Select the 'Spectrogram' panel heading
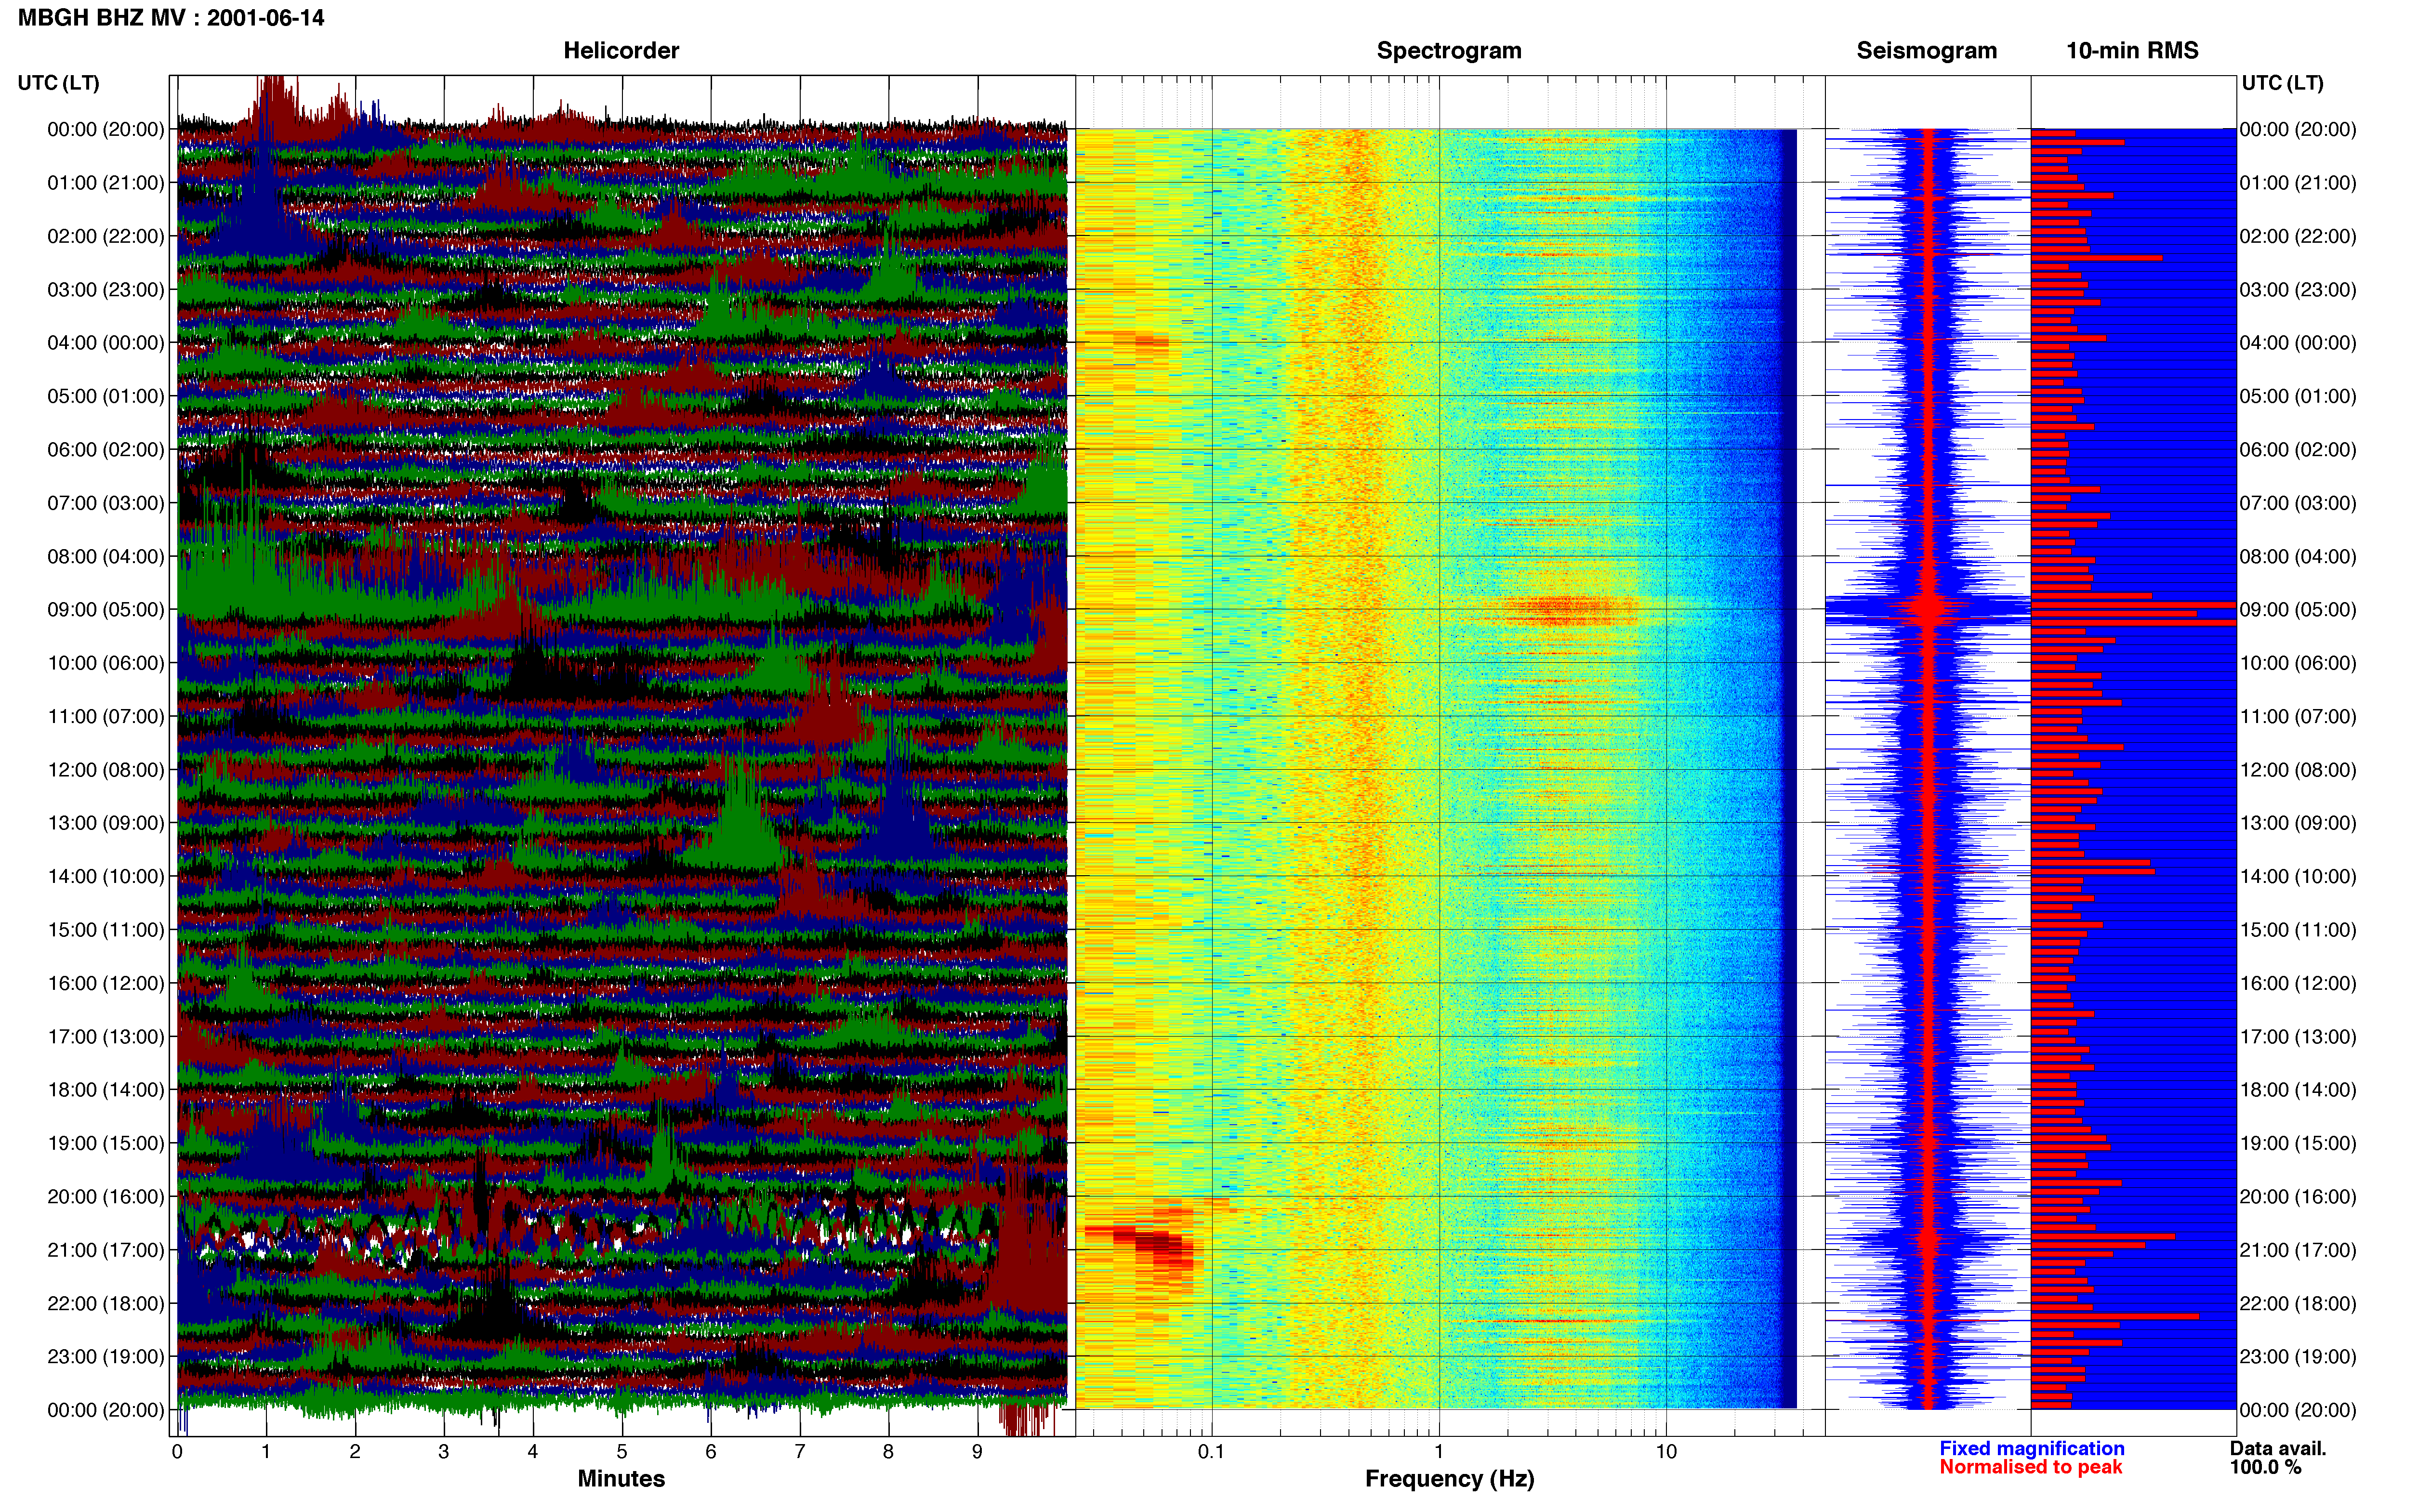 [1449, 51]
